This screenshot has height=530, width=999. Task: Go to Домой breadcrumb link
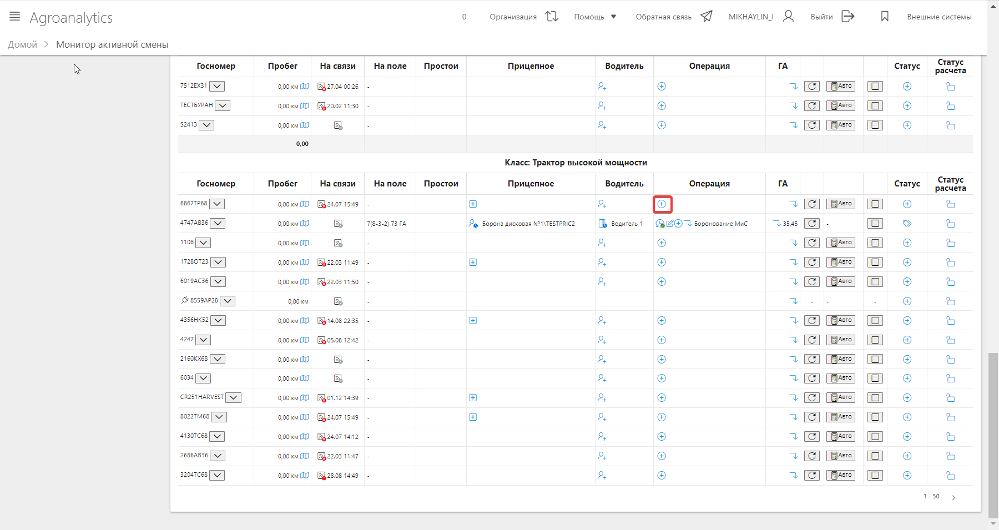coord(22,44)
